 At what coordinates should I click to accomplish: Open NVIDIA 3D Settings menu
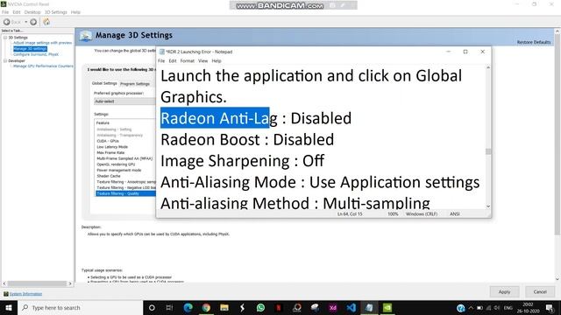tap(55, 12)
